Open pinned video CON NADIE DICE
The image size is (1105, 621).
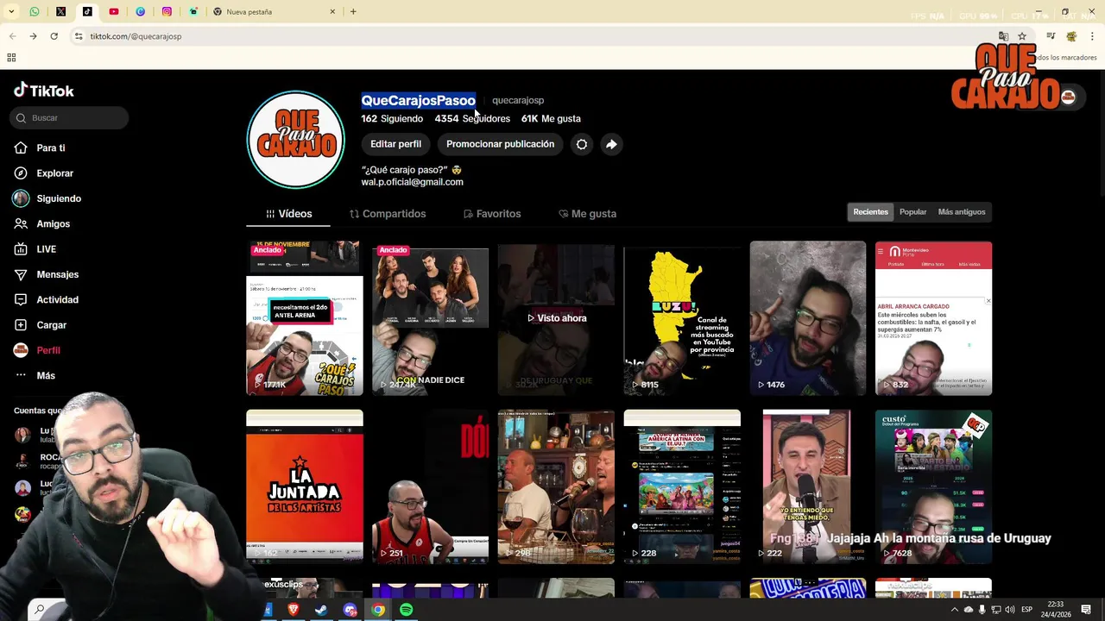[430, 318]
